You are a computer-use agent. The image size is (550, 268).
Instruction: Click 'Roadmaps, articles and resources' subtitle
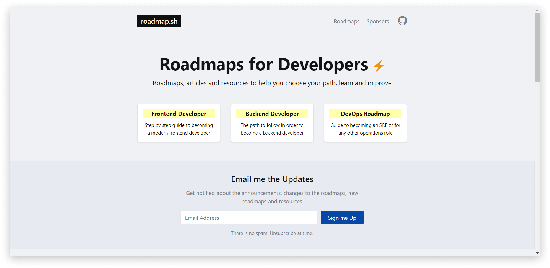pyautogui.click(x=272, y=83)
